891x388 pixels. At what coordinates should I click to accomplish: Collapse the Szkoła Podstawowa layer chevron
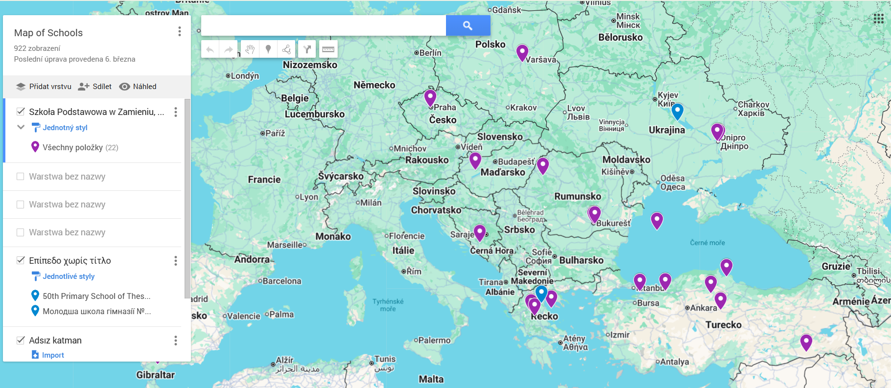click(21, 127)
